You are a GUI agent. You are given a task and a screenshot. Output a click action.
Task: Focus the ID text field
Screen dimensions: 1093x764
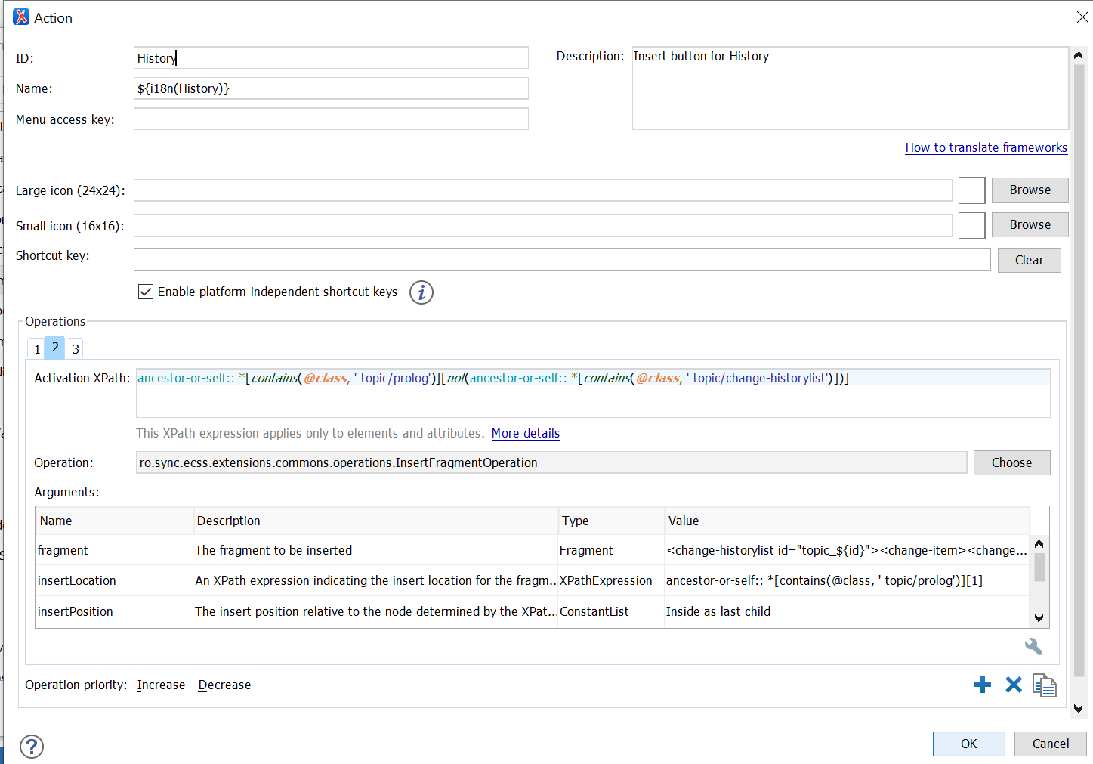pos(331,58)
